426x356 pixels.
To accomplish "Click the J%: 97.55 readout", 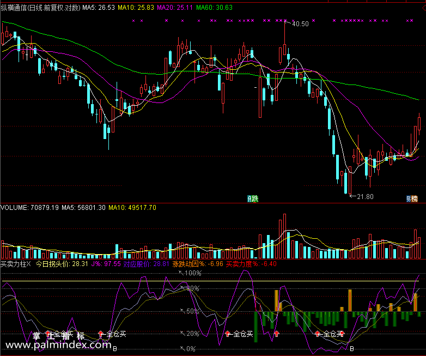I will (106, 264).
